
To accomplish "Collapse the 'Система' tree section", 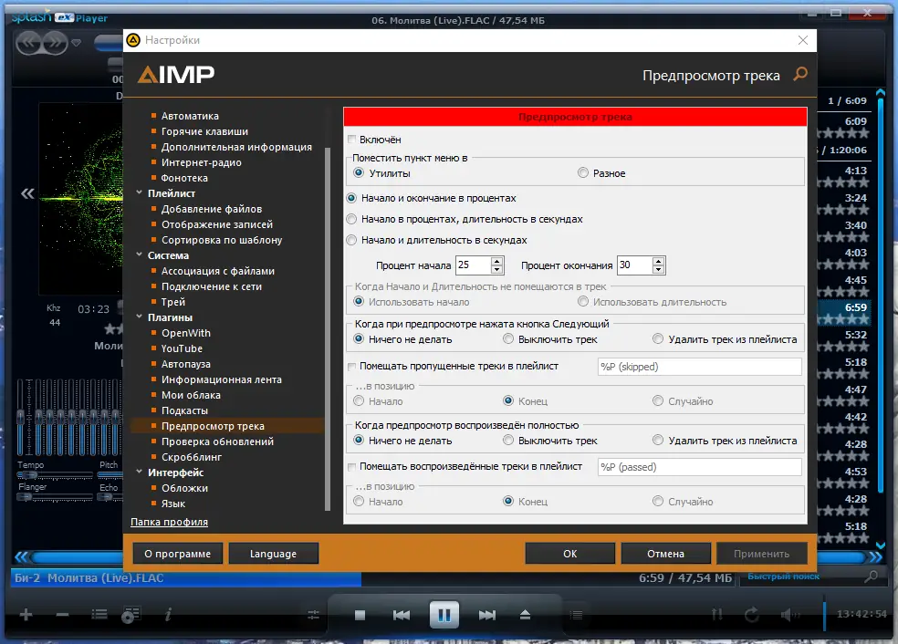I will pos(139,254).
